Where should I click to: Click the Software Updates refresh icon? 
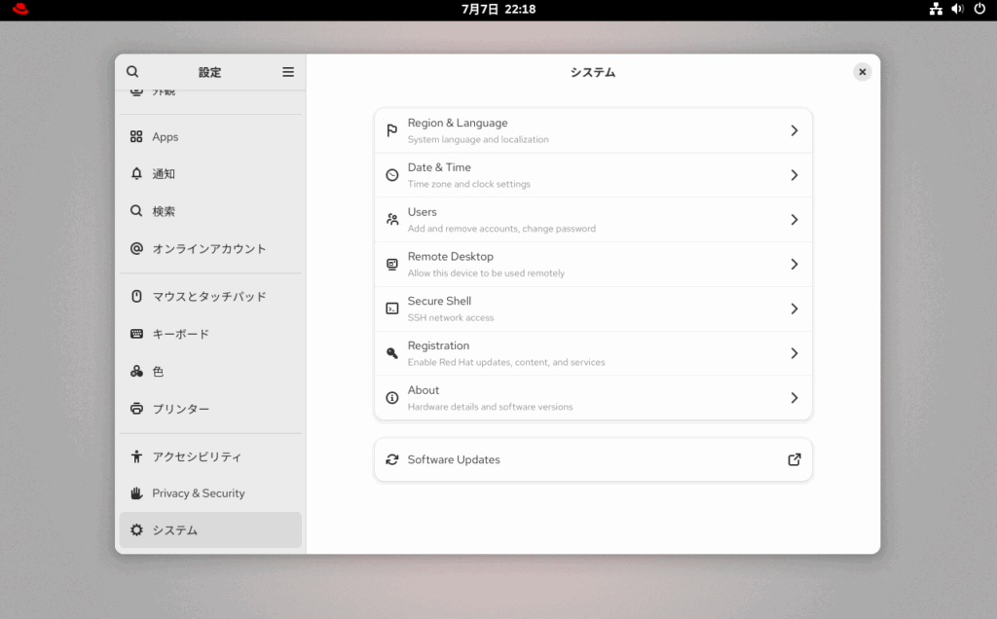(391, 459)
